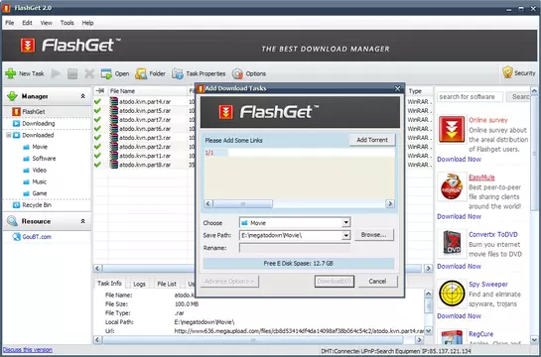Open the View menu

46,23
